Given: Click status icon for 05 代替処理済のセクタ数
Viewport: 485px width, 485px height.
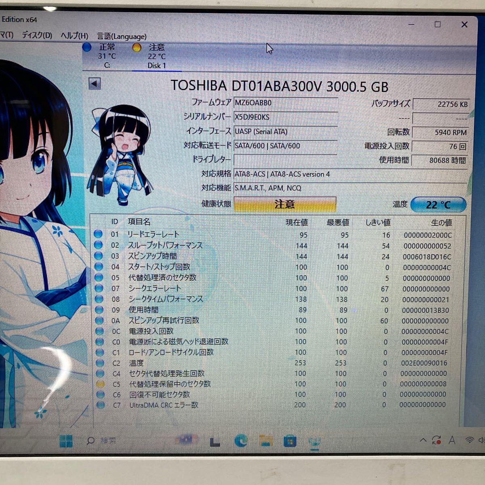Looking at the screenshot, I should pos(99,278).
